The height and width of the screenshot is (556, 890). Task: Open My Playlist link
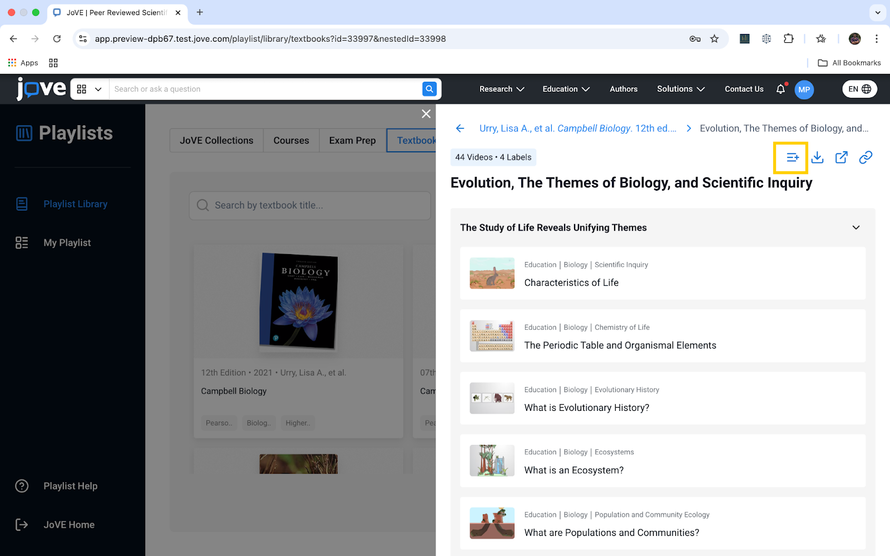point(67,242)
